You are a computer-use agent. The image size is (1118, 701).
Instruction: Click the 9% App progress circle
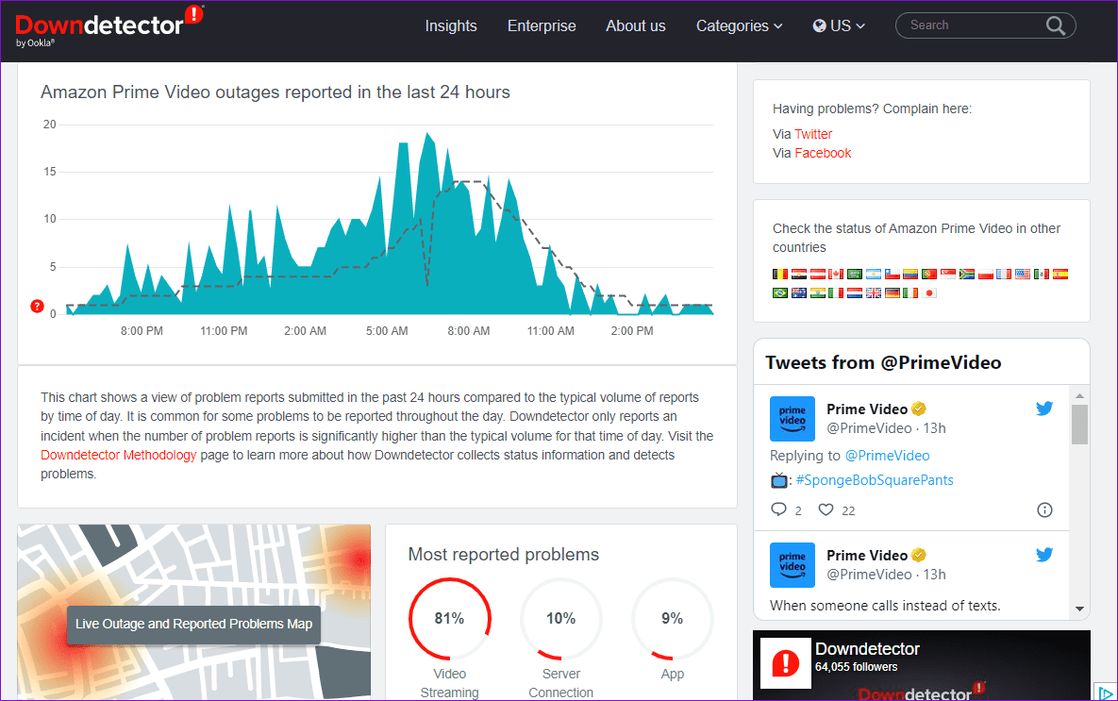pos(673,618)
